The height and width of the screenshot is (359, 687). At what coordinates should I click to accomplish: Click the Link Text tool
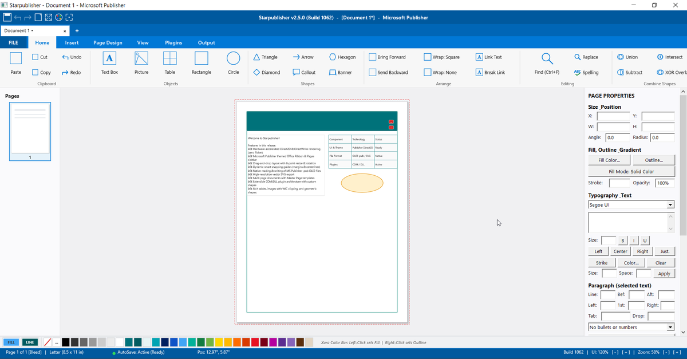pos(489,57)
